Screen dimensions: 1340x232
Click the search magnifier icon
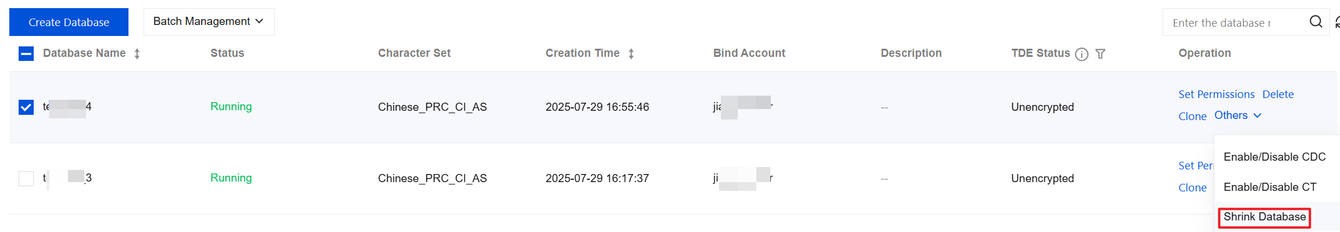1316,22
